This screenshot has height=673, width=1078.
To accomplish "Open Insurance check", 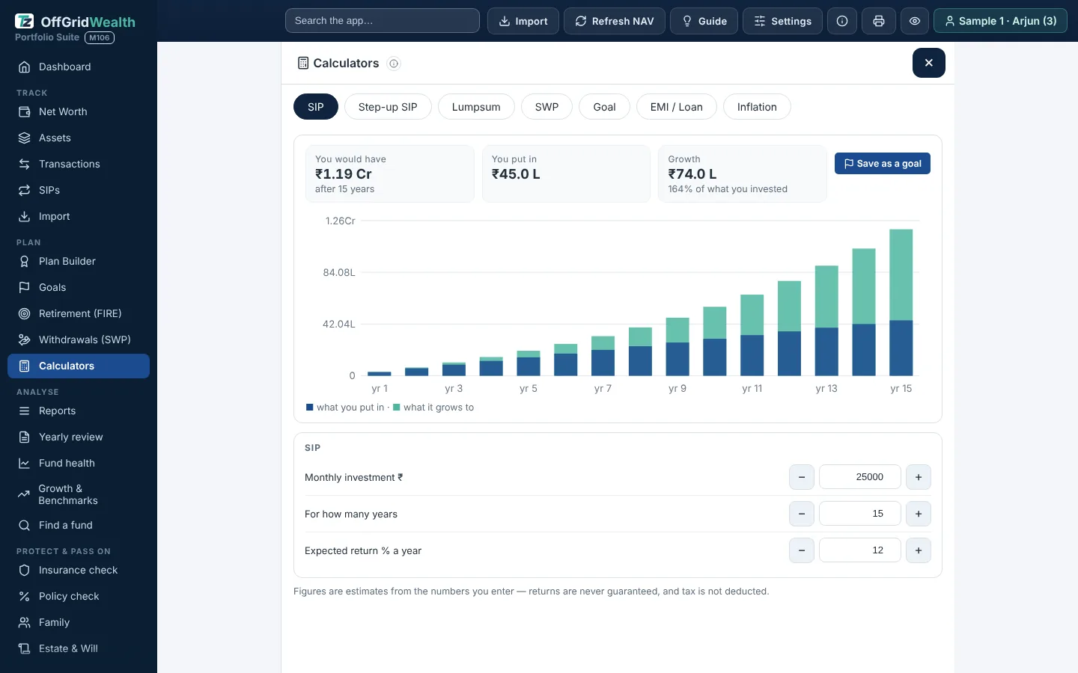I will tap(79, 570).
